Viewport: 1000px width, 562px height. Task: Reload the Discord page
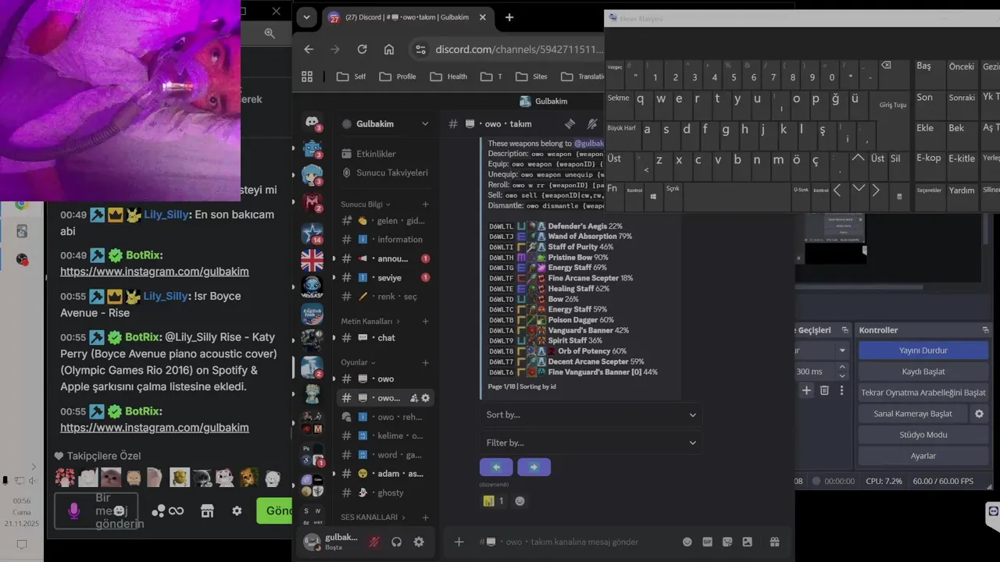(362, 49)
